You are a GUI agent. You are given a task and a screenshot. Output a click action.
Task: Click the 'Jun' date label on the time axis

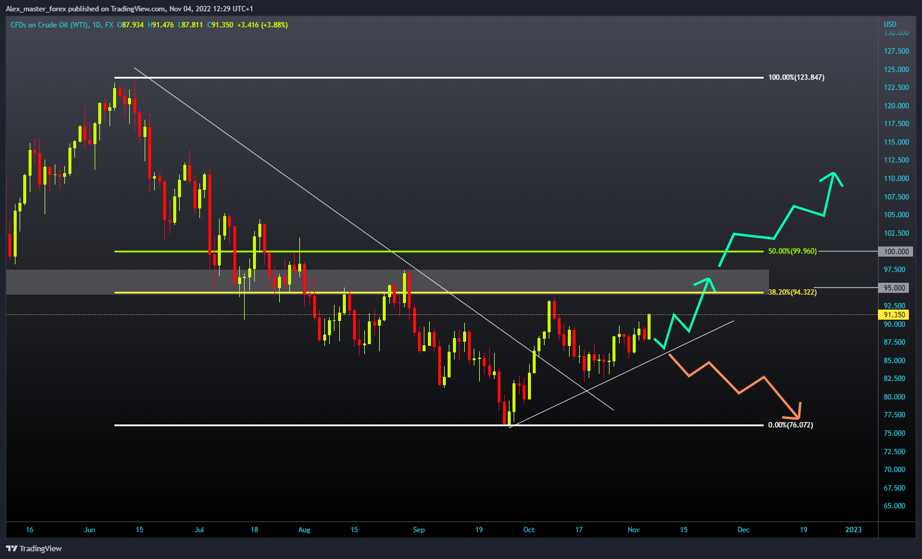pyautogui.click(x=89, y=530)
